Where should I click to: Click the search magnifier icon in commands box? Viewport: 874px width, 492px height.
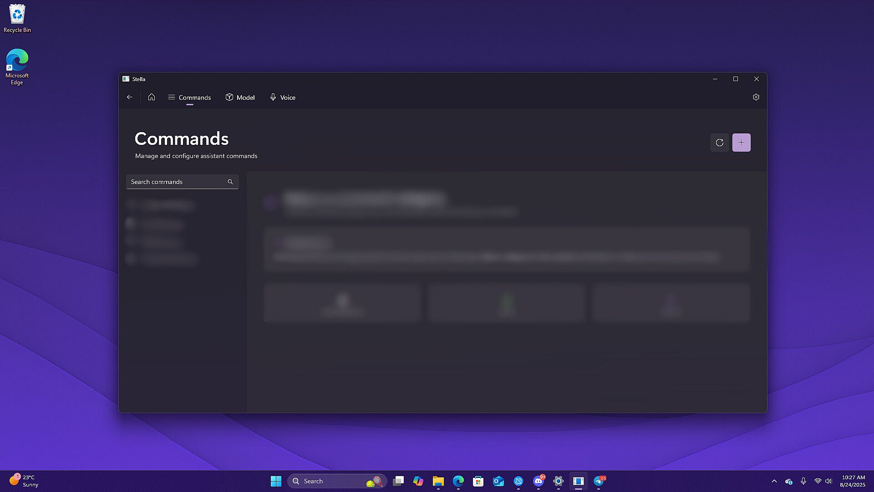pyautogui.click(x=230, y=182)
